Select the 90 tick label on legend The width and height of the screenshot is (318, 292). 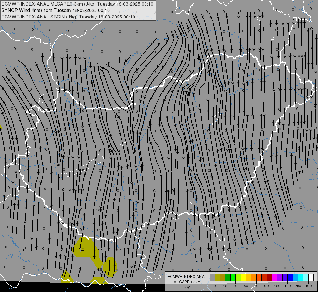pos(266,286)
